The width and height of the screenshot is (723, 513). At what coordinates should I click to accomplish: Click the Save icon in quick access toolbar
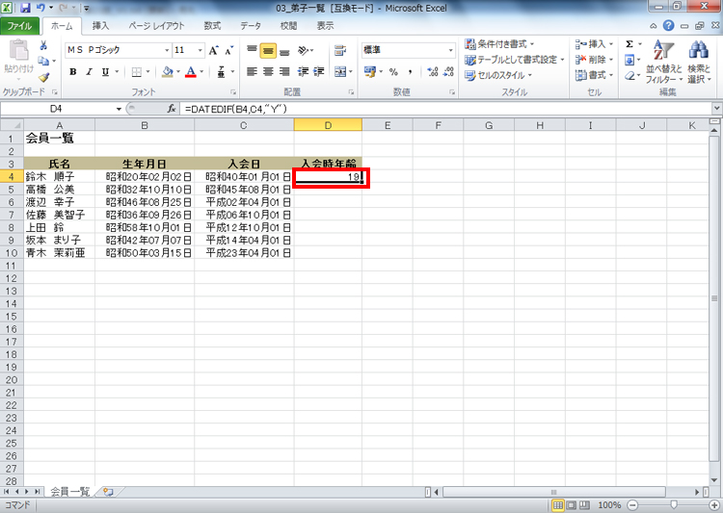25,8
